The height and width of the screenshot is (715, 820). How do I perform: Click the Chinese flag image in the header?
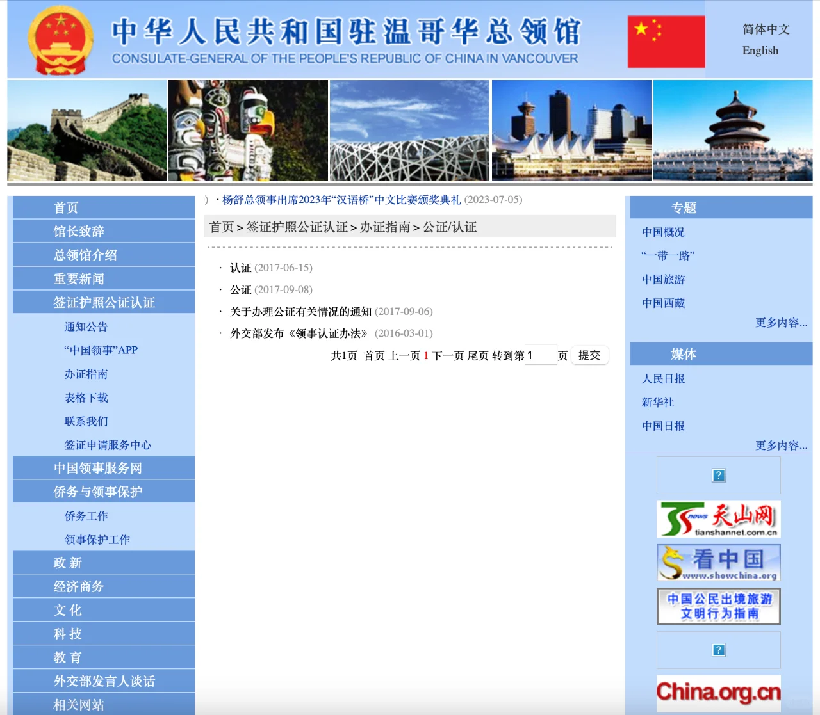(x=666, y=42)
